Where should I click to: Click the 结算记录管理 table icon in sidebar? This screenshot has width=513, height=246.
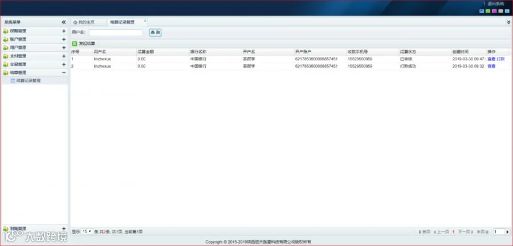[13, 81]
